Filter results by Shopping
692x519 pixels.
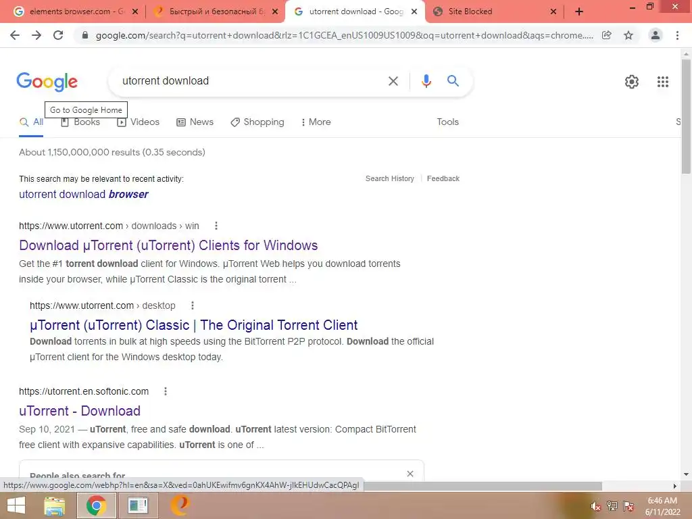[x=257, y=122]
